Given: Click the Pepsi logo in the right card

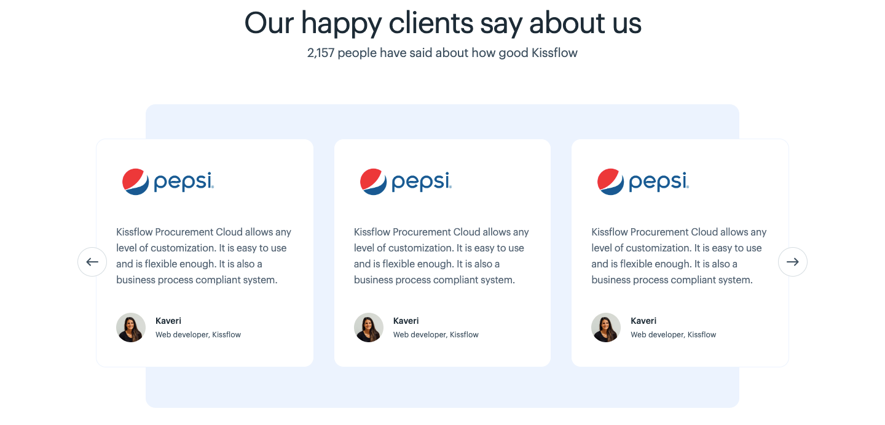Looking at the screenshot, I should click(643, 182).
